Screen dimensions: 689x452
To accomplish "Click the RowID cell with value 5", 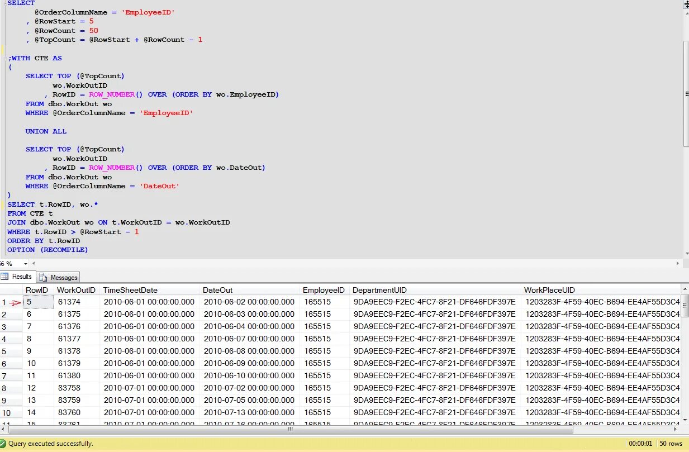I will tap(39, 302).
